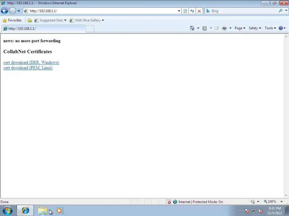Click the 100% zoom level button

tap(270, 202)
